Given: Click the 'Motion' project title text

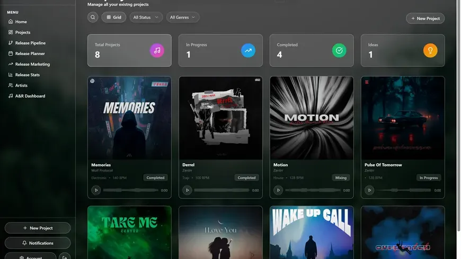Looking at the screenshot, I should [x=280, y=165].
